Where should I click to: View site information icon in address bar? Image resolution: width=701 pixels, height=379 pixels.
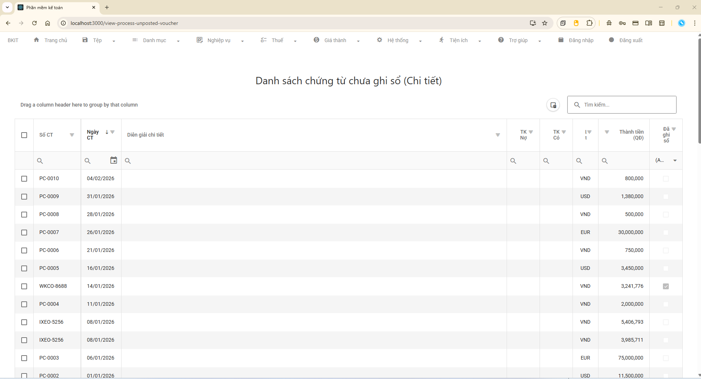(x=63, y=23)
